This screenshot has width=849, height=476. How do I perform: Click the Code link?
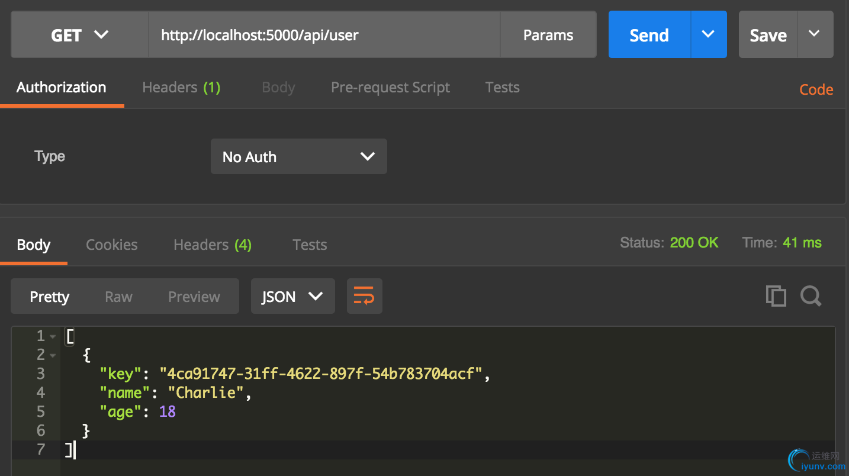pos(816,89)
